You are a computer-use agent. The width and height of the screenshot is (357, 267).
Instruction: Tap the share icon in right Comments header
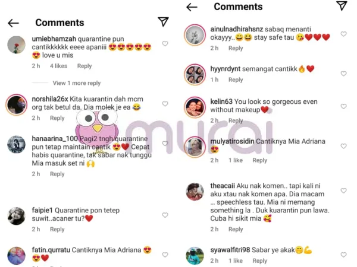coord(342,6)
